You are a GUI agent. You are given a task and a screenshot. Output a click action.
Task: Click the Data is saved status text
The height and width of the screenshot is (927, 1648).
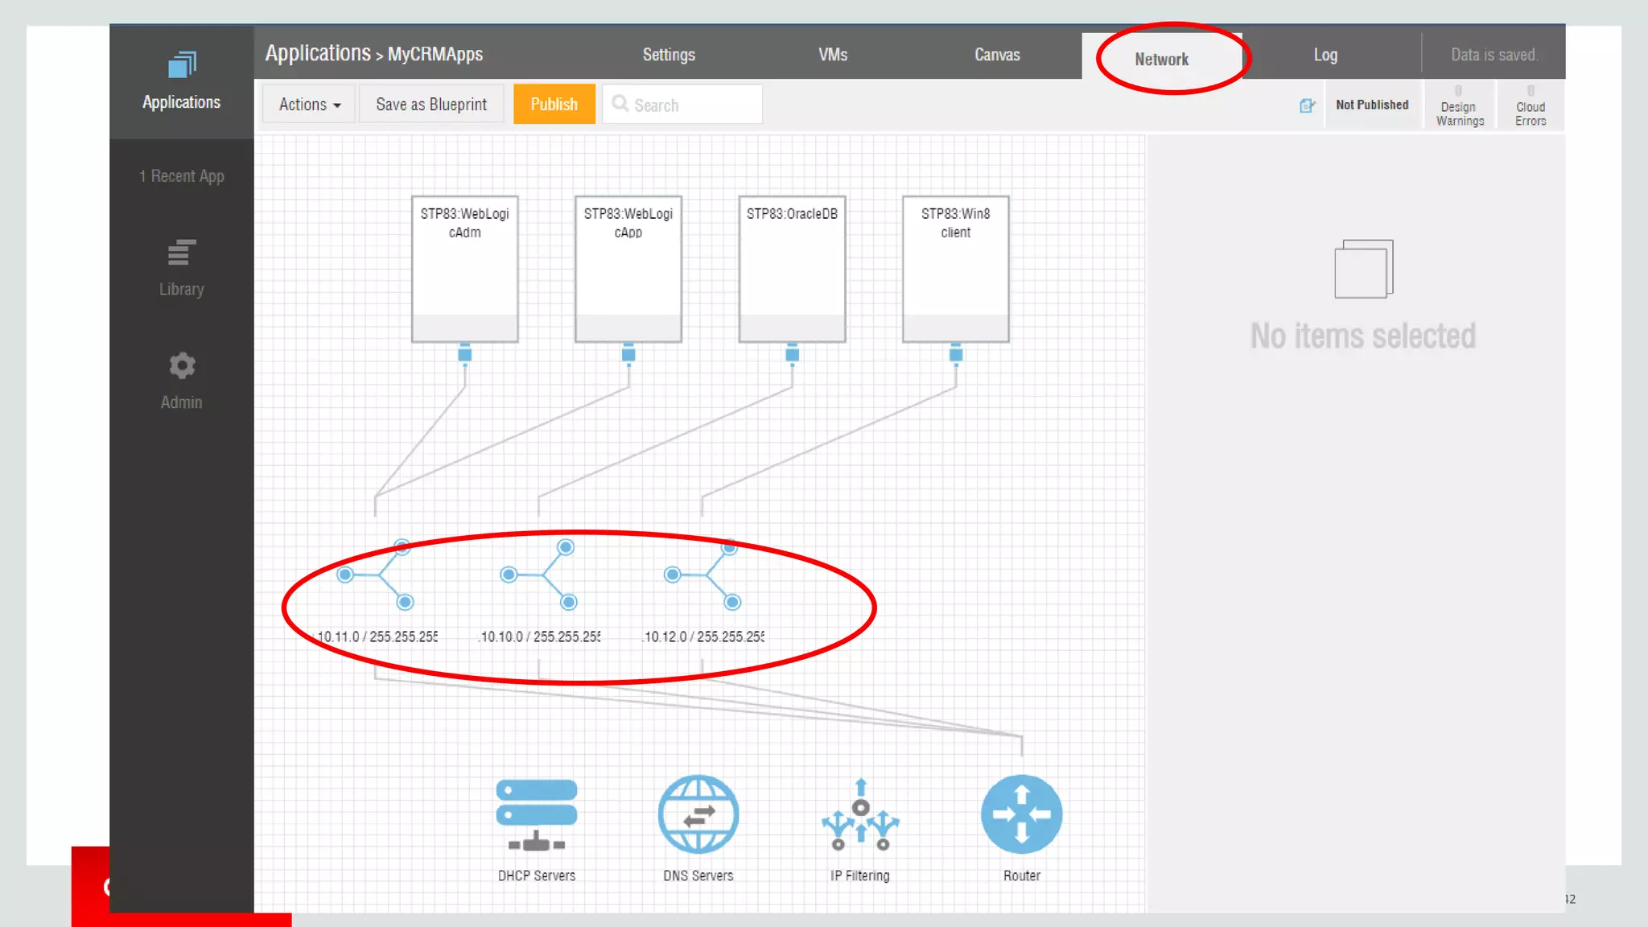coord(1494,55)
